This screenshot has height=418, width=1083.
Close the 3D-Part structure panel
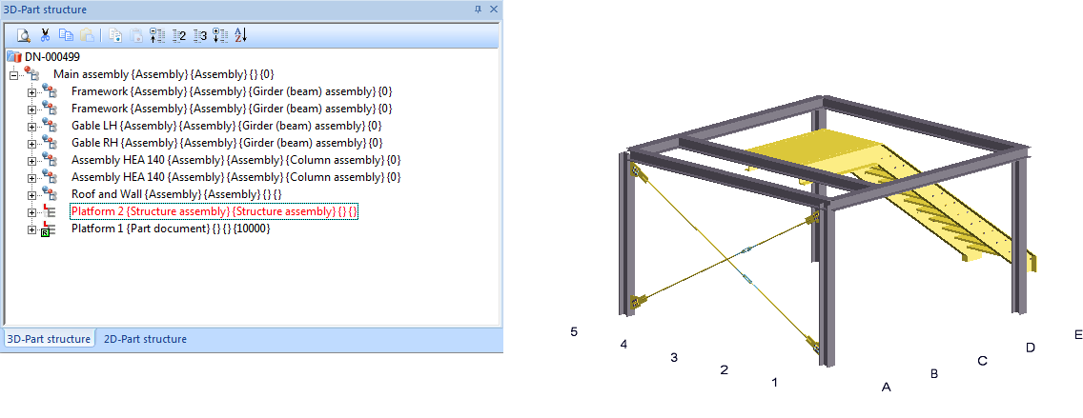coord(493,9)
